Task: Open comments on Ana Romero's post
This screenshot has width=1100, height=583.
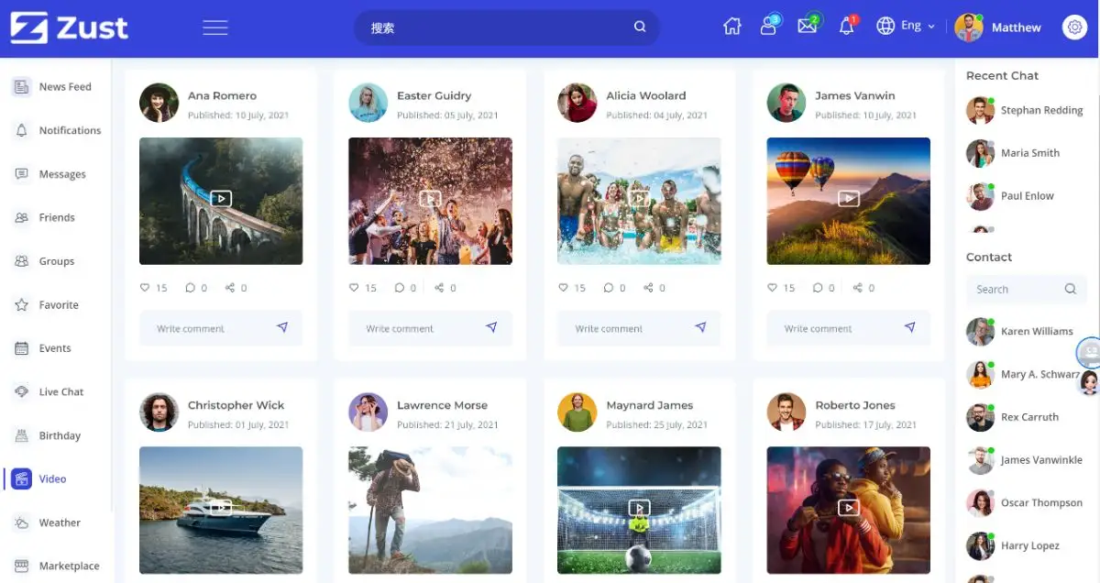Action: [190, 288]
